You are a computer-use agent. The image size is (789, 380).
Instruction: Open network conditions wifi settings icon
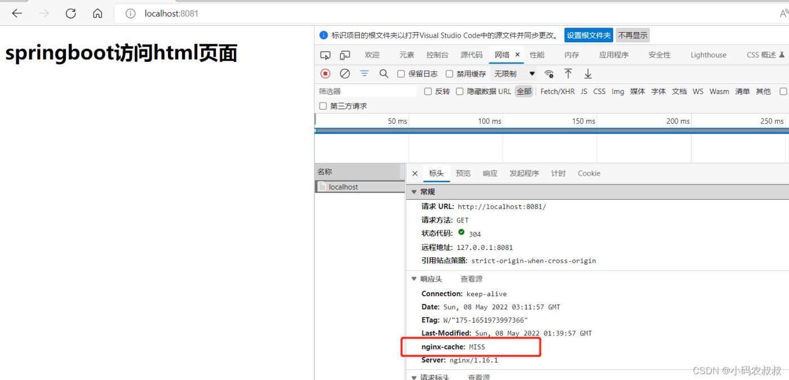click(x=549, y=74)
